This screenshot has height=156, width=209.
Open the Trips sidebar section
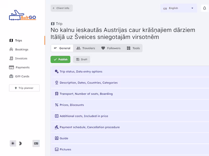[x=16, y=40]
